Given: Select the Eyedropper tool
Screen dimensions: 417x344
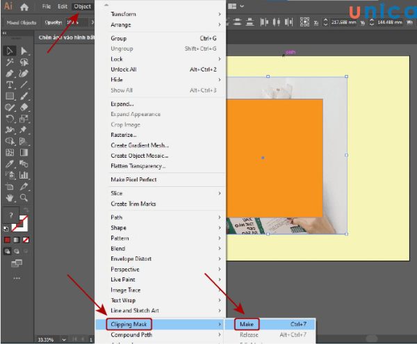Looking at the screenshot, I should pyautogui.click(x=10, y=164).
